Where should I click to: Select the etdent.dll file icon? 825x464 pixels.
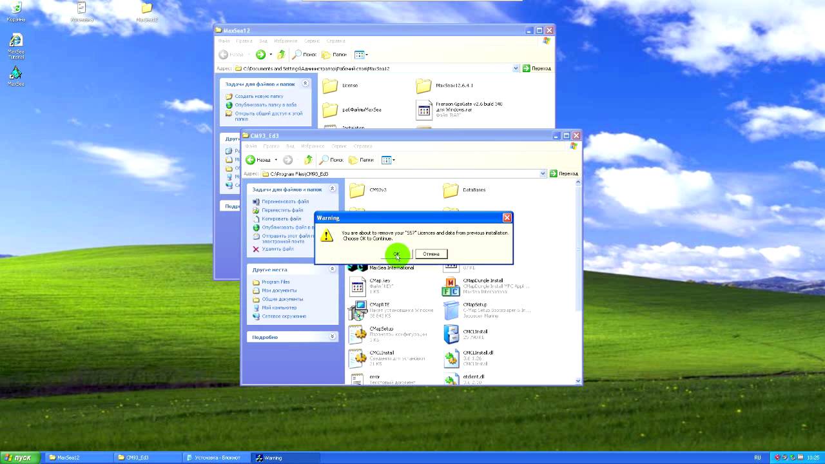click(451, 379)
